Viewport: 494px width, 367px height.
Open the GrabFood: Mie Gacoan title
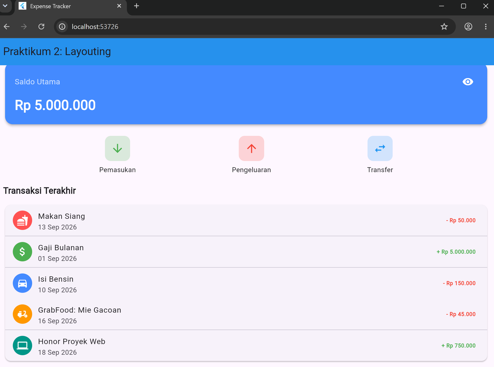(x=80, y=310)
